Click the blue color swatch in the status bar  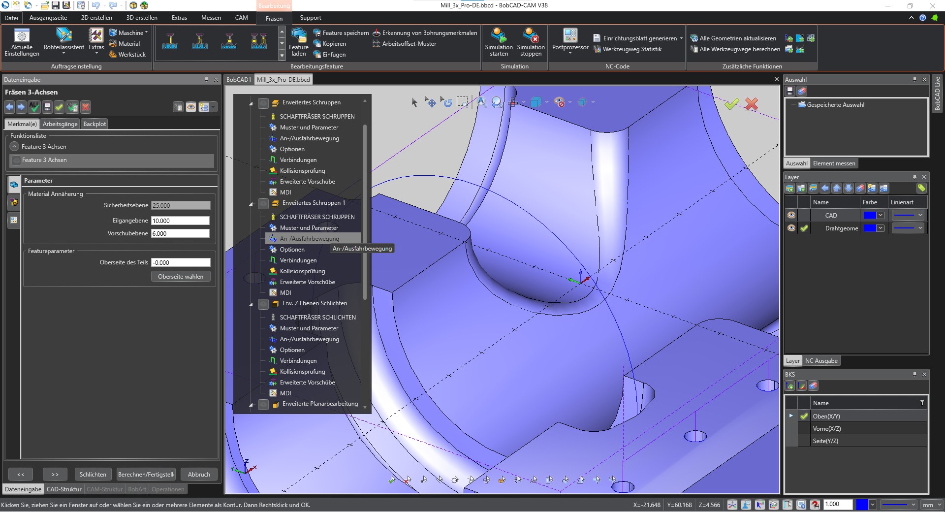tap(862, 505)
